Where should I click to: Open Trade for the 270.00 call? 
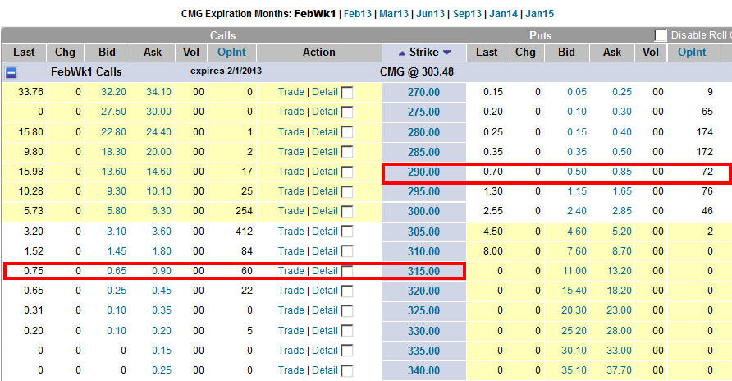(291, 92)
